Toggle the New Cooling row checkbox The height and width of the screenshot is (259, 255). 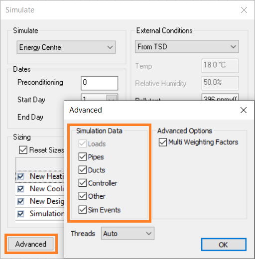pyautogui.click(x=20, y=189)
